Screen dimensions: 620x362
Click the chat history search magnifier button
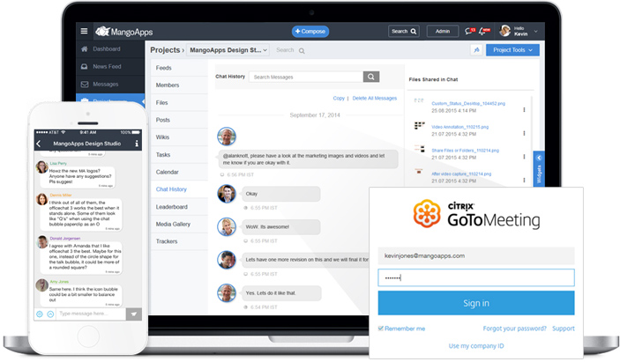(371, 77)
